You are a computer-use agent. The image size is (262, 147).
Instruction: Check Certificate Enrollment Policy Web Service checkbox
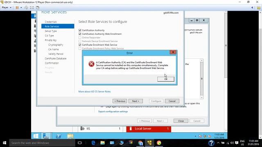(x=80, y=49)
